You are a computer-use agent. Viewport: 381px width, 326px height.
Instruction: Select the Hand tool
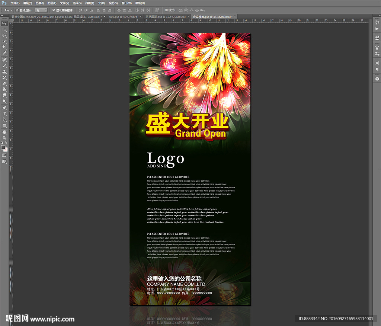click(4, 132)
